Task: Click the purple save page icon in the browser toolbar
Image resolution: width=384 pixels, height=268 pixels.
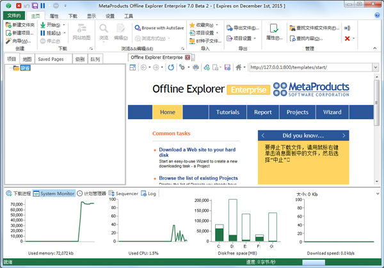Action: (x=227, y=67)
